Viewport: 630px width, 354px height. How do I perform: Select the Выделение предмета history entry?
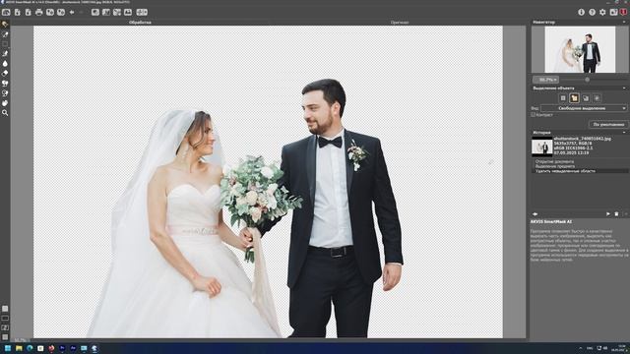(555, 166)
